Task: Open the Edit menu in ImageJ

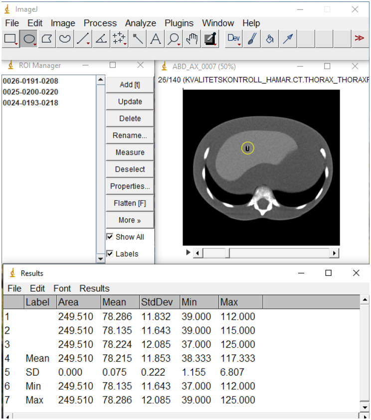Action: pos(35,23)
